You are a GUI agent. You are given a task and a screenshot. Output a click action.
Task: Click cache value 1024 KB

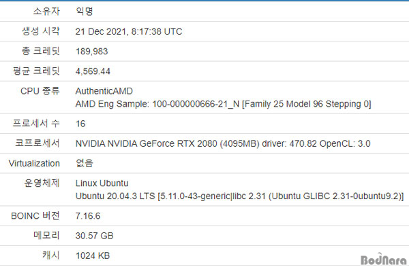(93, 255)
